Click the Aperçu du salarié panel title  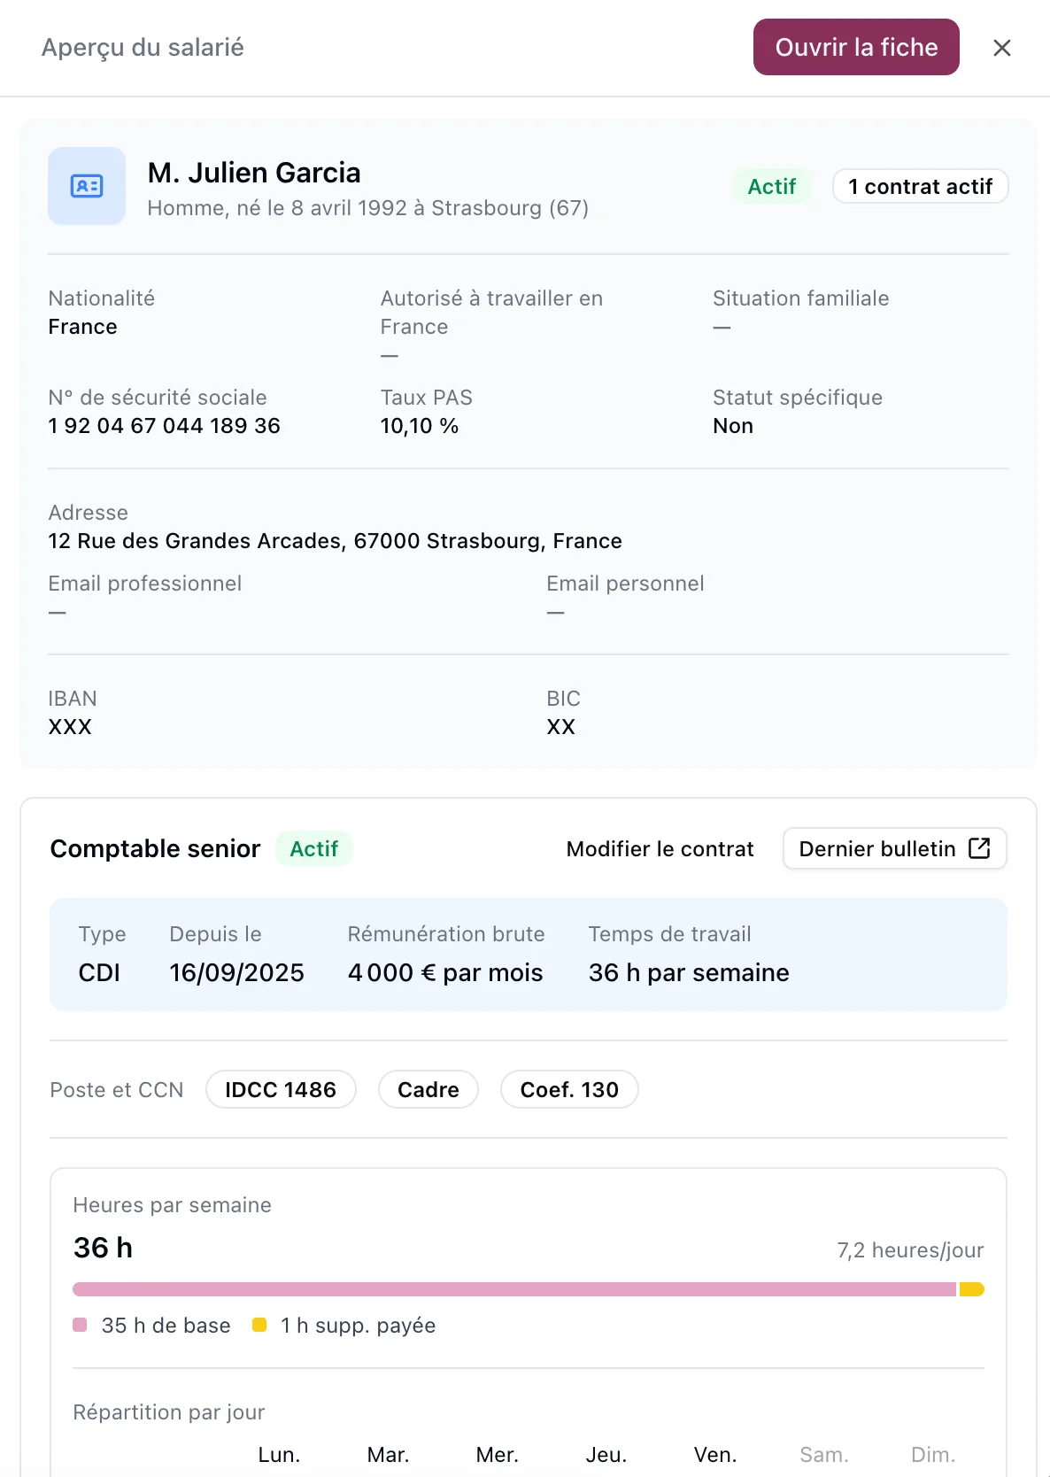[x=143, y=47]
